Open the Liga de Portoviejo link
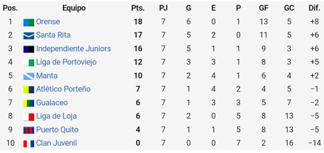The height and width of the screenshot is (153, 324). click(66, 62)
